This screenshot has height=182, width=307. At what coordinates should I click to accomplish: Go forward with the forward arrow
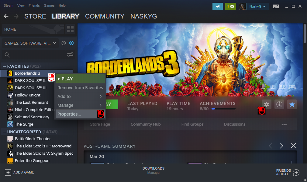[16, 16]
